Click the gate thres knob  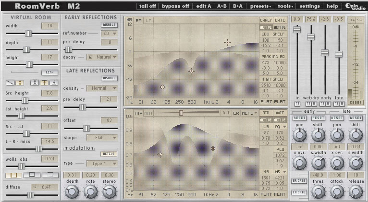click(x=318, y=192)
